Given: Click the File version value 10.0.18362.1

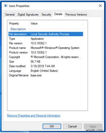Looking at the screenshot, I should (39, 43).
